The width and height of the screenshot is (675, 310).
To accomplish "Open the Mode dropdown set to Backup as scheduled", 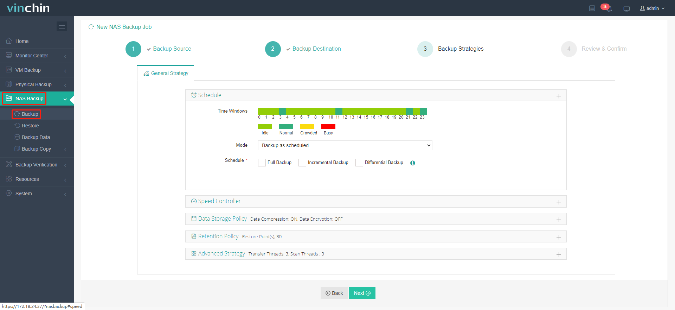I will 345,145.
